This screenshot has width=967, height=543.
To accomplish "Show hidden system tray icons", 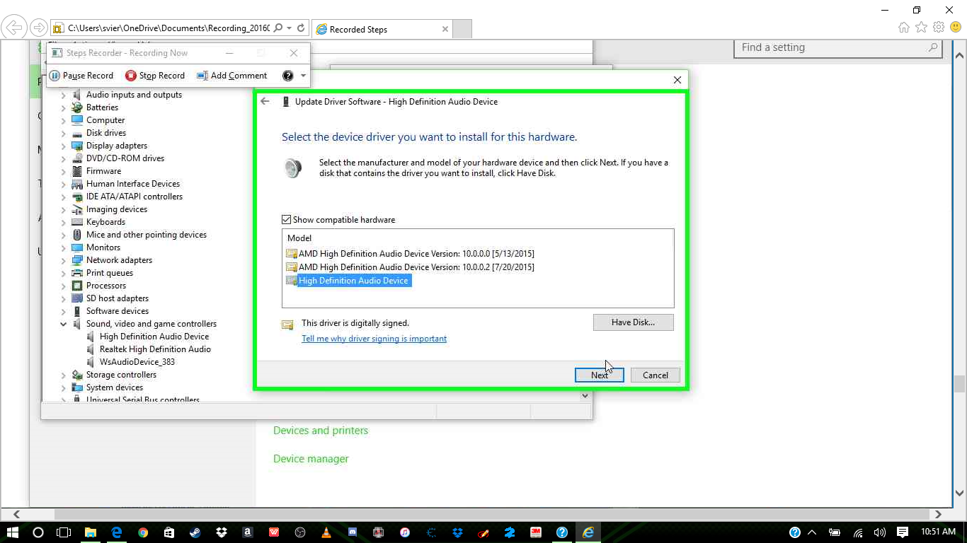I will [812, 532].
